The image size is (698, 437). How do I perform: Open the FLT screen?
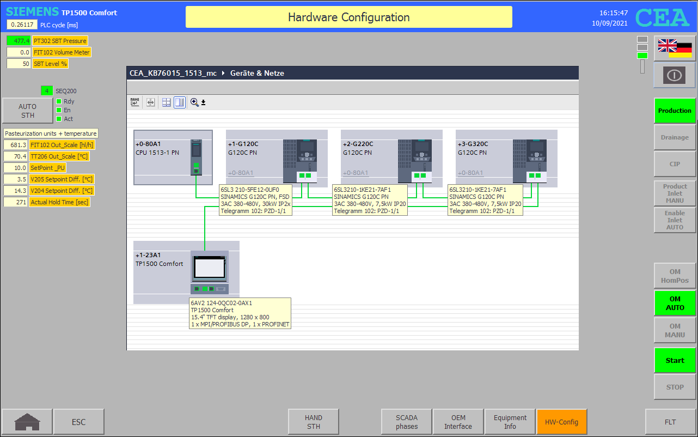(x=670, y=422)
